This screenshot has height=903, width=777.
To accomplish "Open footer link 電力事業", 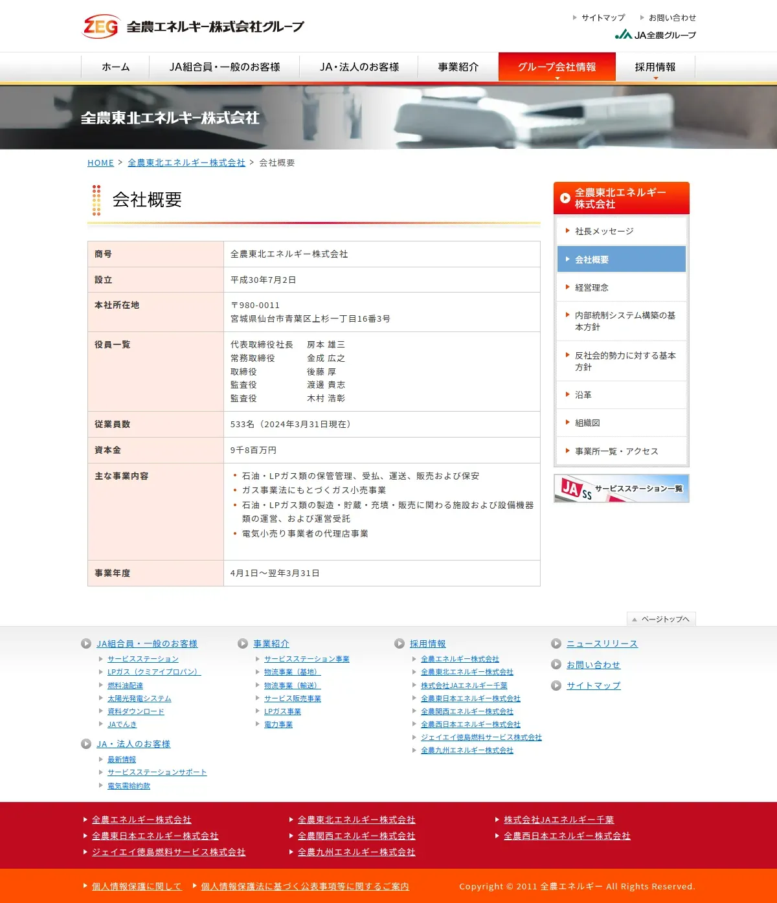I will (x=278, y=724).
